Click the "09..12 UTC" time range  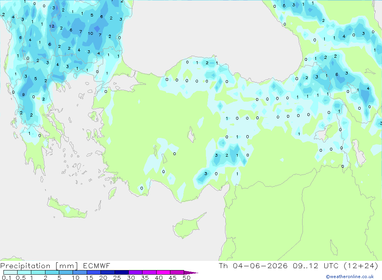316,265
